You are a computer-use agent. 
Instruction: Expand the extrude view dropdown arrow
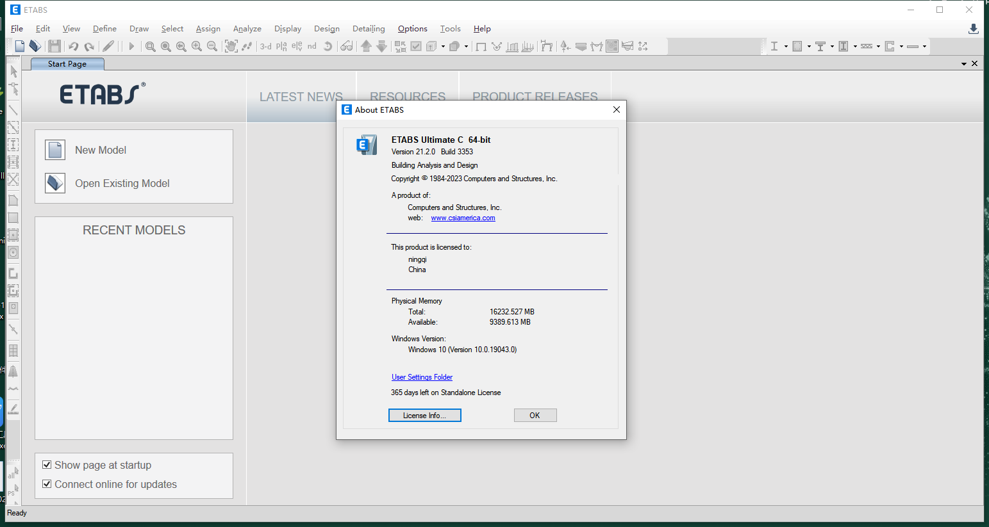tap(443, 46)
